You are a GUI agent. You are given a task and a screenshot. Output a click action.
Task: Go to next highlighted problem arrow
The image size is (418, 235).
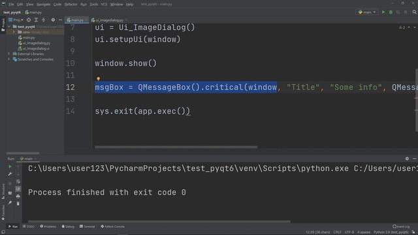point(415,27)
